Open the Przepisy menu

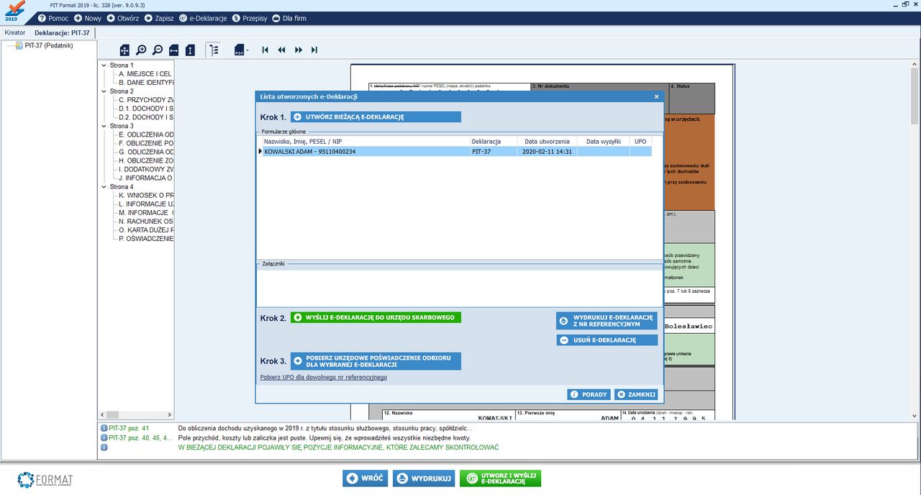250,18
